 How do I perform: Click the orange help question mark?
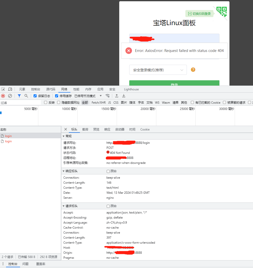(193, 70)
